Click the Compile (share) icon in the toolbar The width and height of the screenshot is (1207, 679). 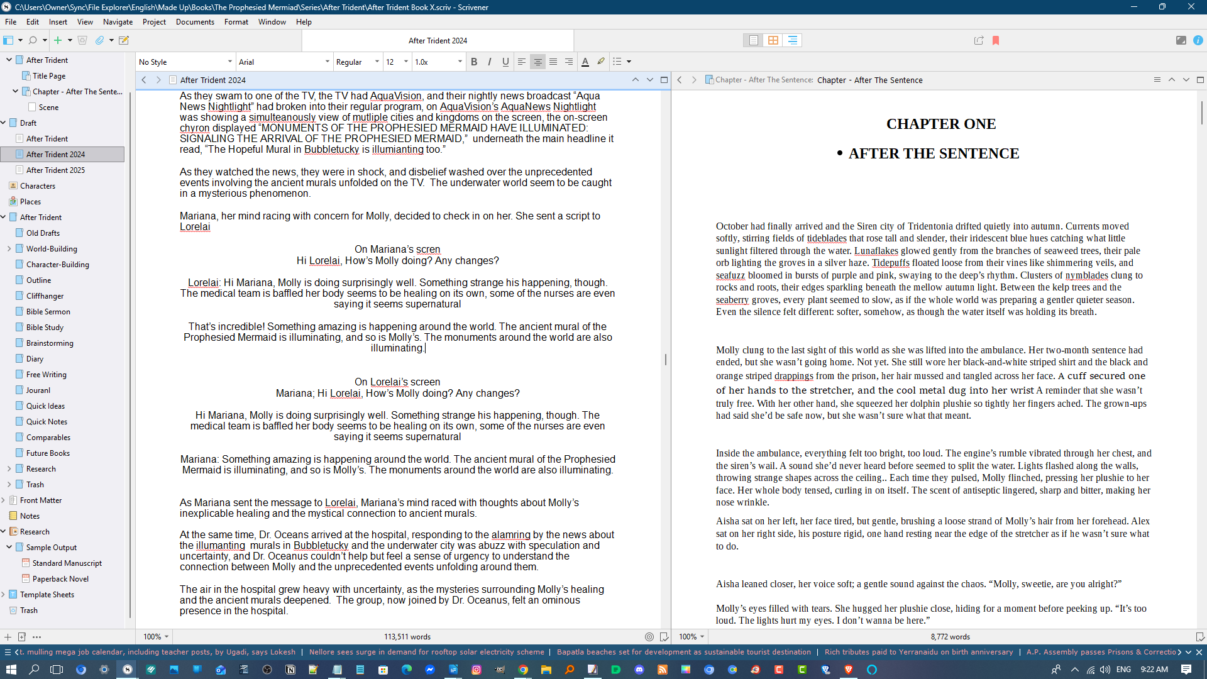tap(979, 40)
